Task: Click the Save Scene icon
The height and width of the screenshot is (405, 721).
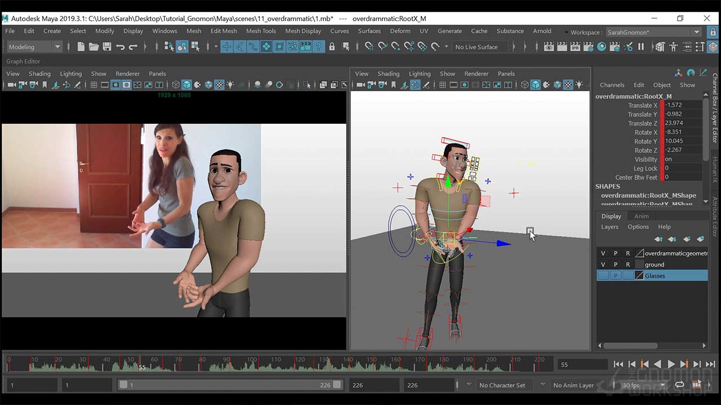Action: (x=107, y=47)
